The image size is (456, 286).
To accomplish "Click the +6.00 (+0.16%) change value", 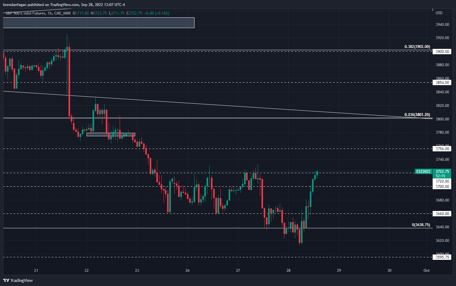I will (157, 13).
